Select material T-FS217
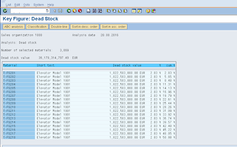237x147 pixels. pyautogui.click(x=19, y=134)
